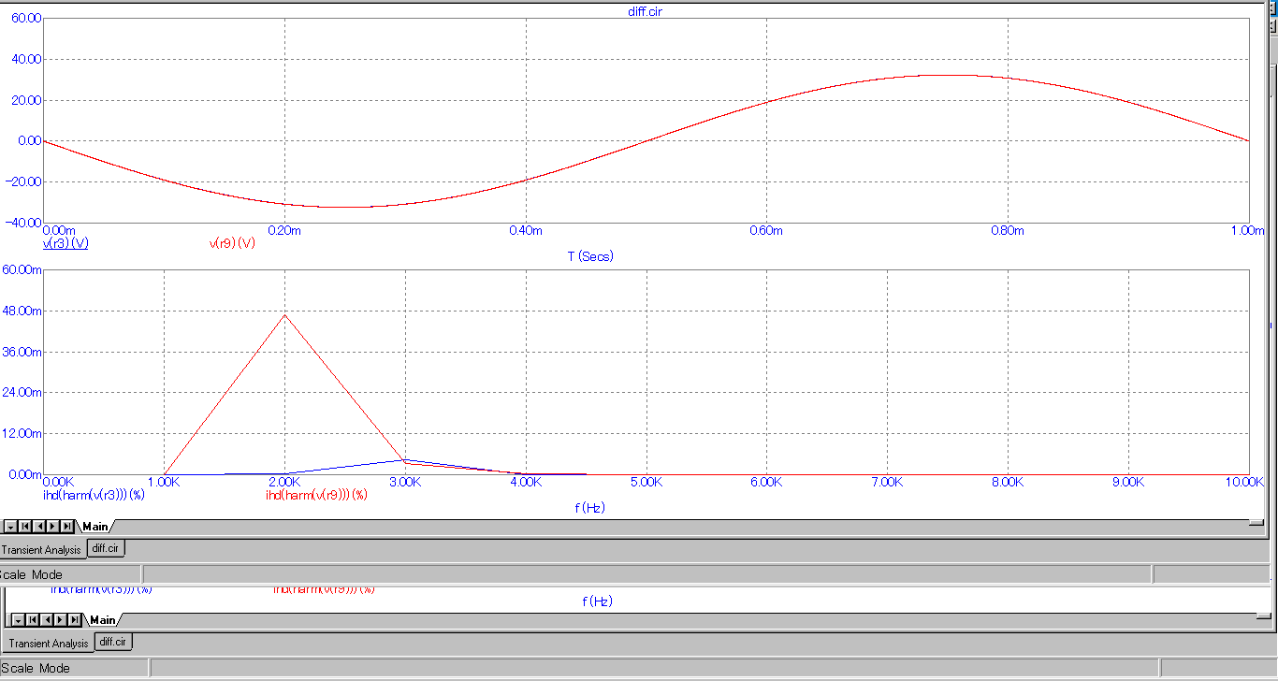The width and height of the screenshot is (1278, 681).
Task: Open the page list dropdown in lower tab bar
Action: coord(17,619)
